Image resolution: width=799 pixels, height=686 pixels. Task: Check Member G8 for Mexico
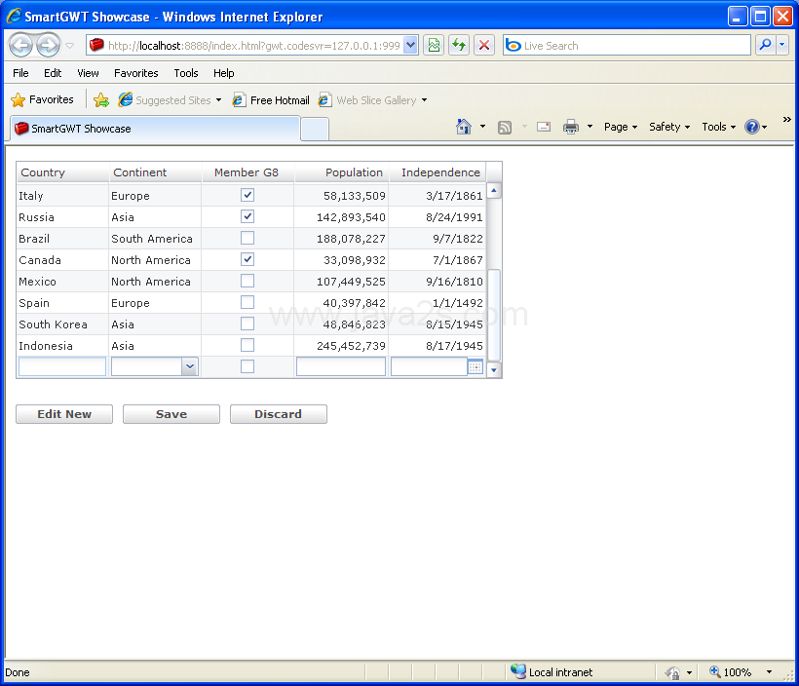247,281
